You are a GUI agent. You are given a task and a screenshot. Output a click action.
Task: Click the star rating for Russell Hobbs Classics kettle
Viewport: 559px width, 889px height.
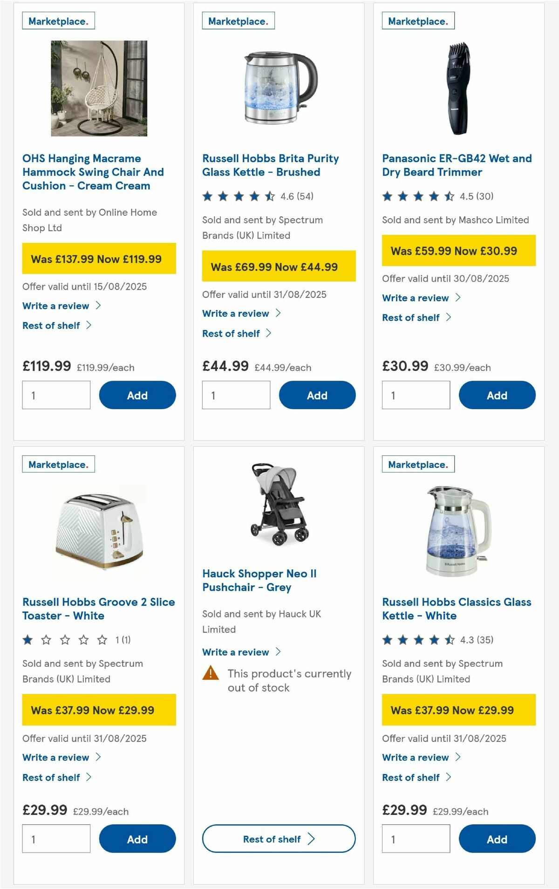pyautogui.click(x=418, y=640)
